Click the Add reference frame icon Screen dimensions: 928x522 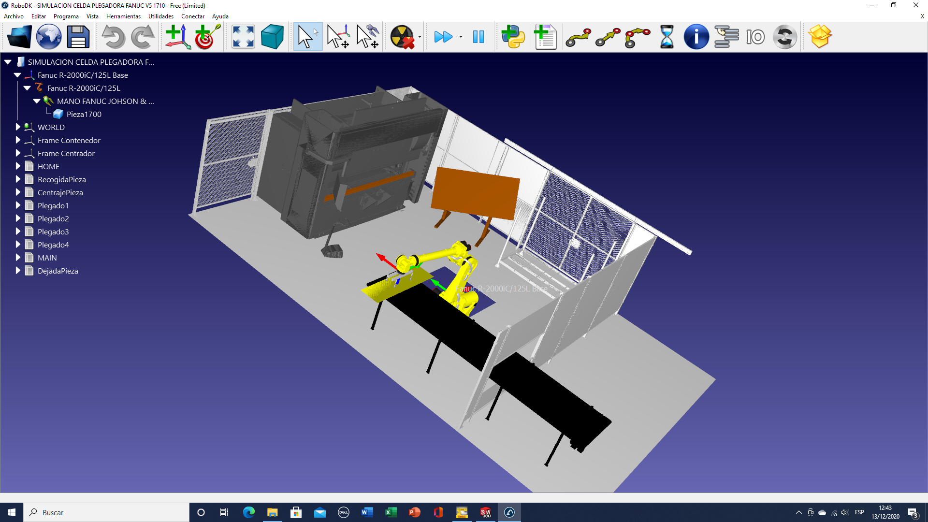pos(177,37)
